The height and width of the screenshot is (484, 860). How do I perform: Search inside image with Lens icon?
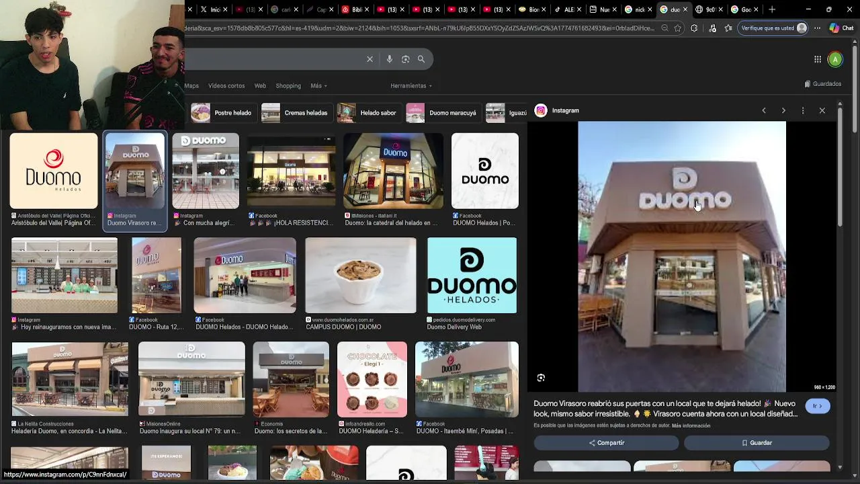click(x=541, y=378)
